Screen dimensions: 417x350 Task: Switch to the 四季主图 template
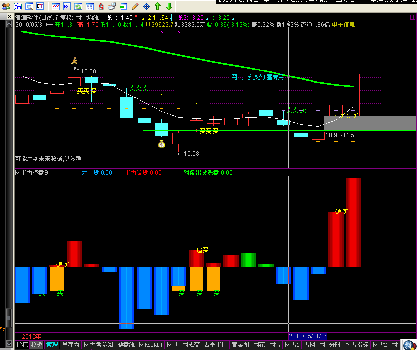[x=216, y=345]
